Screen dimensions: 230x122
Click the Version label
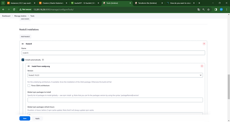coord(30,71)
